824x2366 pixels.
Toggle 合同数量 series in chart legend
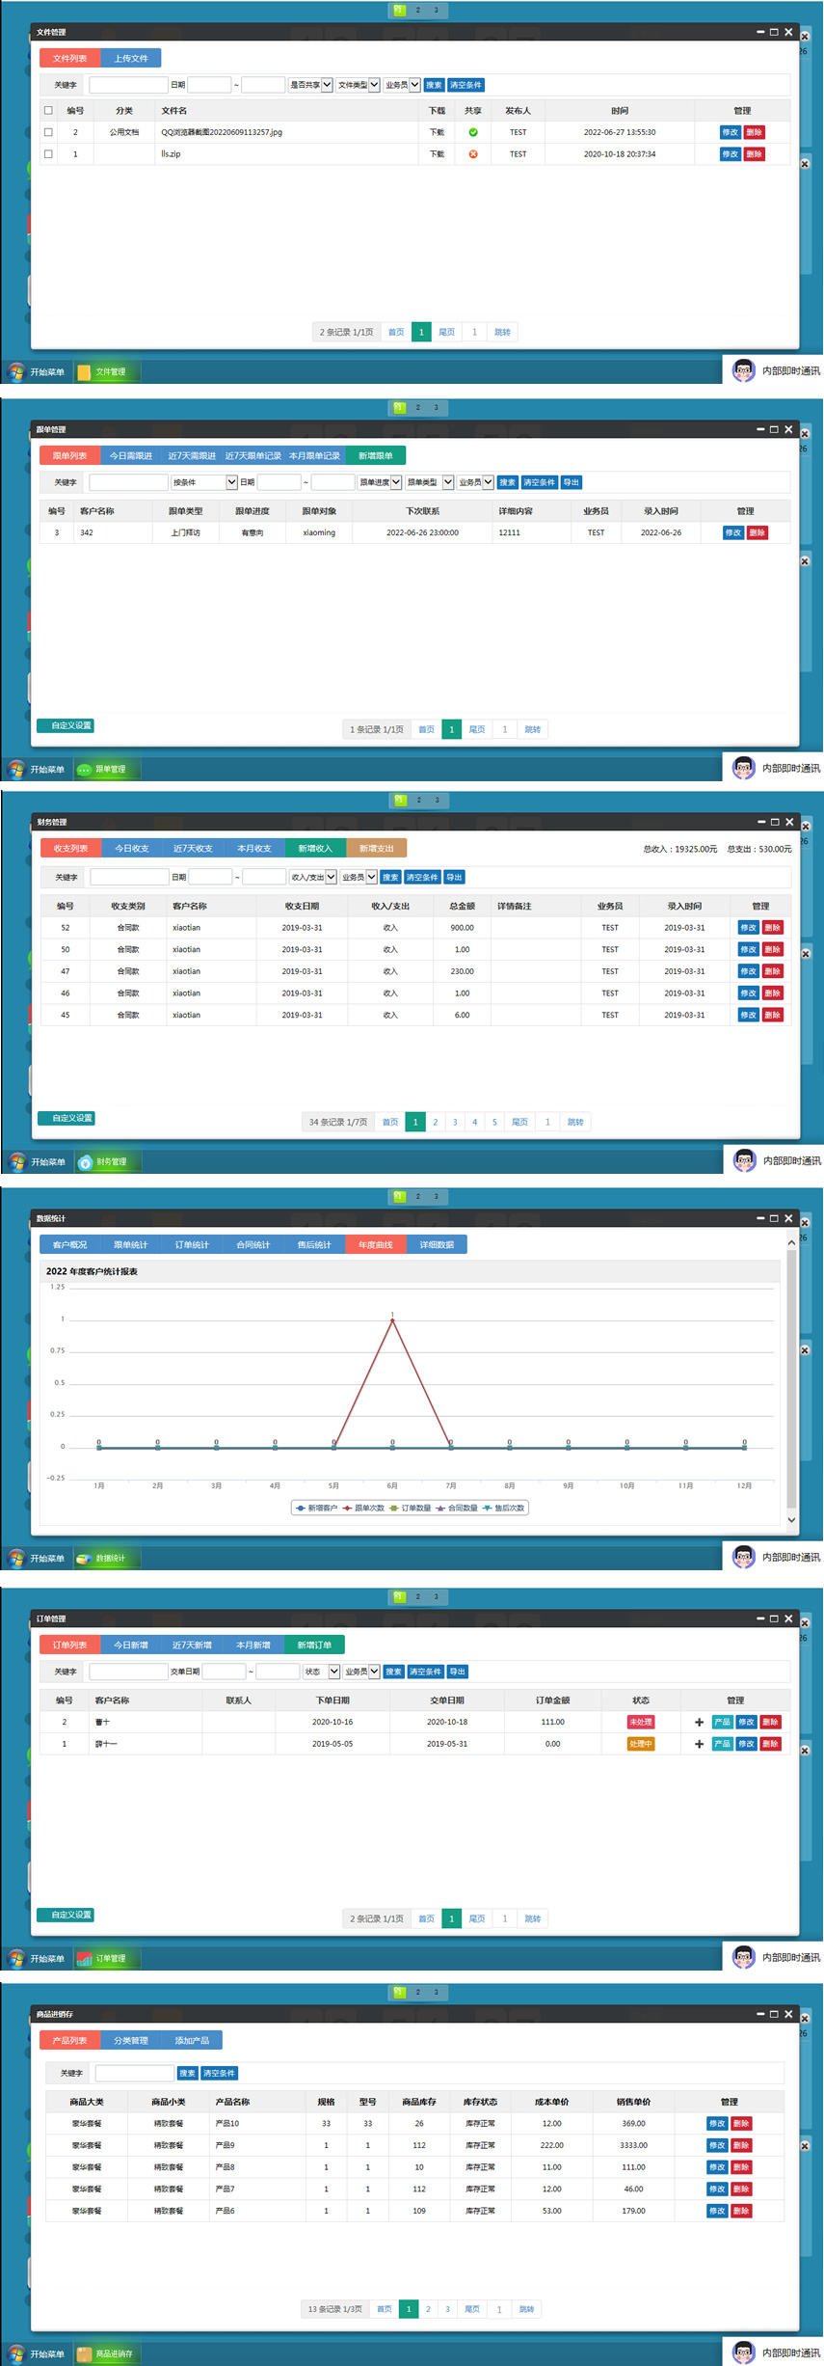tap(457, 1509)
